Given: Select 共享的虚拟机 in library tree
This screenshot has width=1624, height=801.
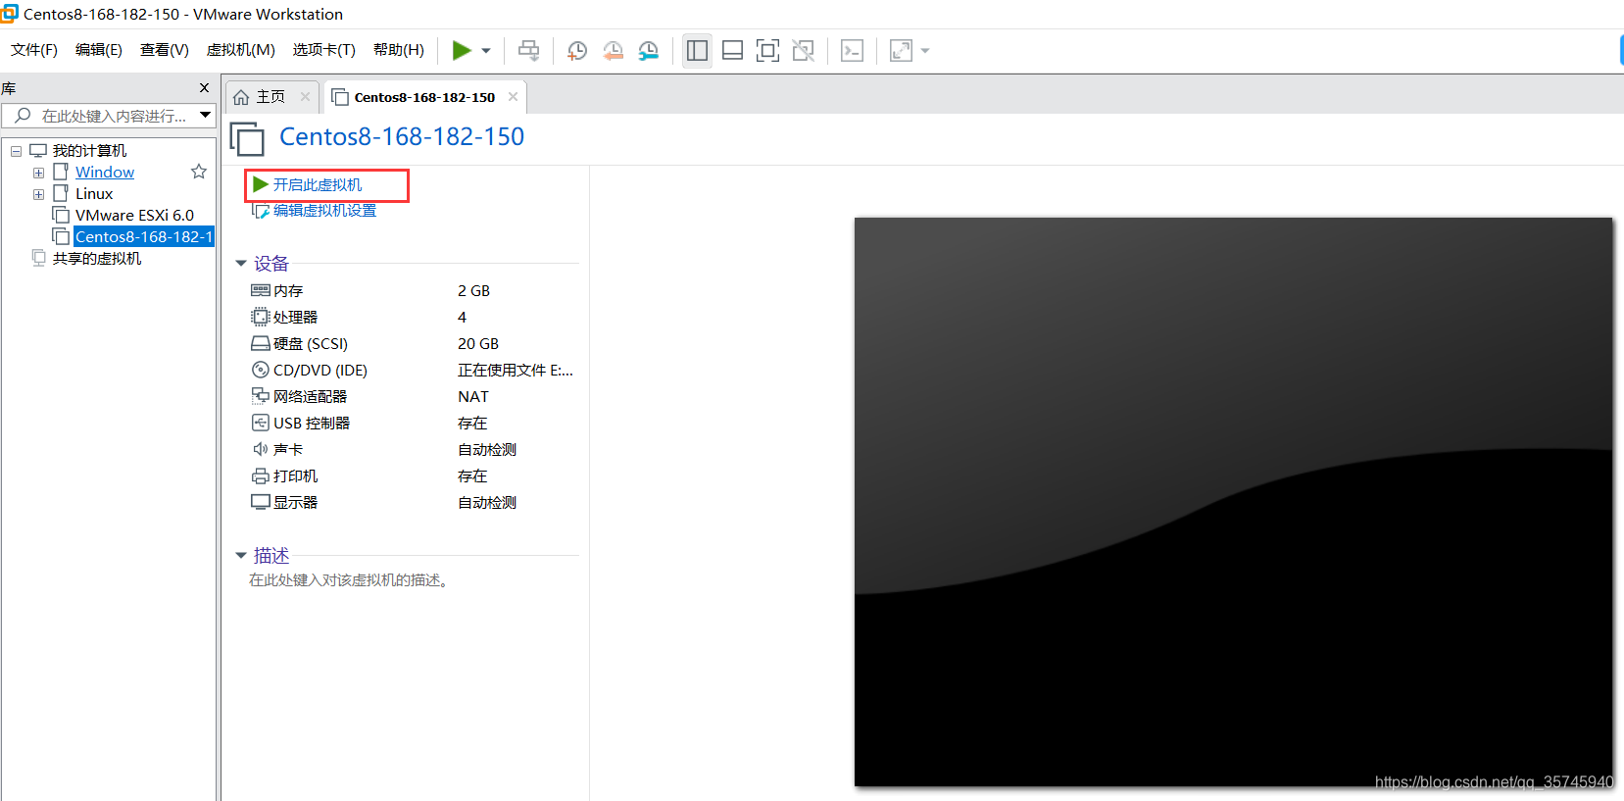Looking at the screenshot, I should (x=97, y=259).
